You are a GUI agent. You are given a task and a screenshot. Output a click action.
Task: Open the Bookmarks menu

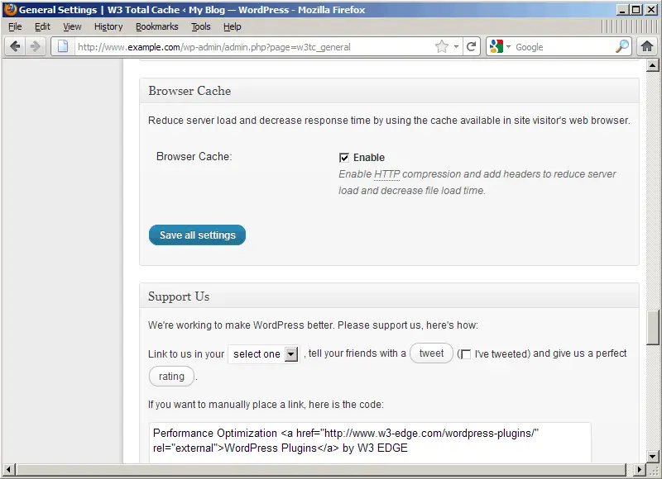tap(157, 26)
